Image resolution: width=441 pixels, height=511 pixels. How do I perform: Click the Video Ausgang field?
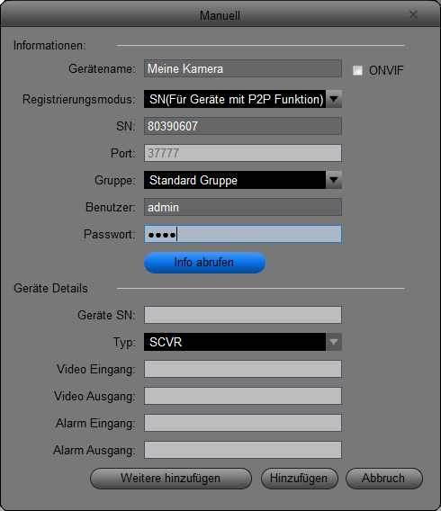click(243, 396)
